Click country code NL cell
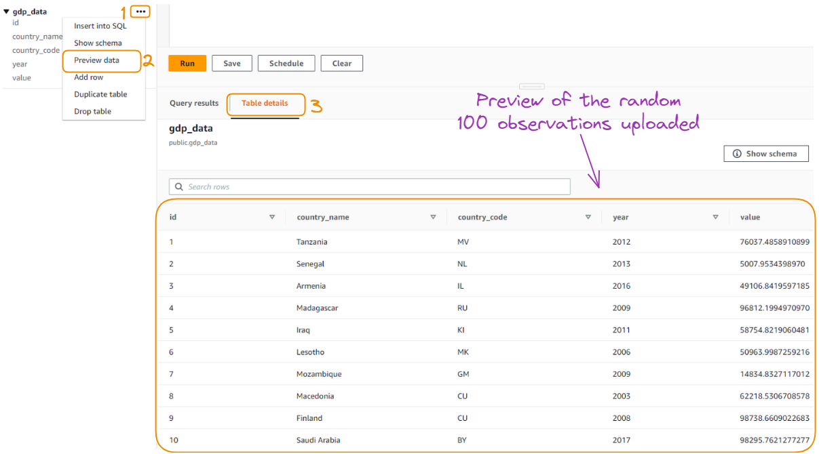 (463, 264)
